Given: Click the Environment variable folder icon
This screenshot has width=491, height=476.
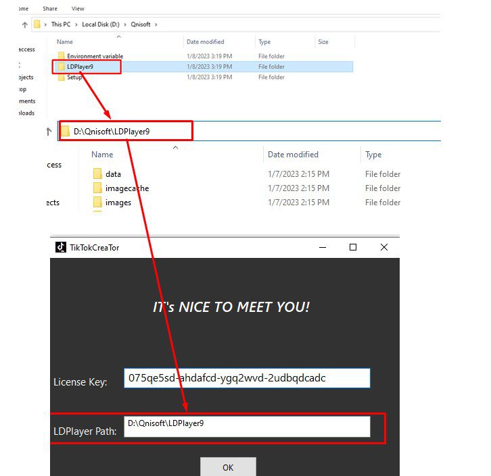Looking at the screenshot, I should [x=62, y=56].
